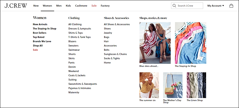Screen dimensions: 239x108
Task: Select The Staying-In Shop text link
Action: 44,29
